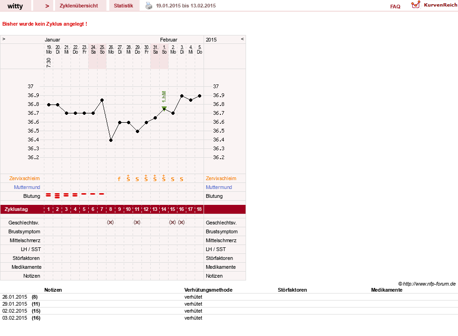Click the 26.01.2015 notes row
Image resolution: width=458 pixels, height=336 pixels.
(x=229, y=297)
